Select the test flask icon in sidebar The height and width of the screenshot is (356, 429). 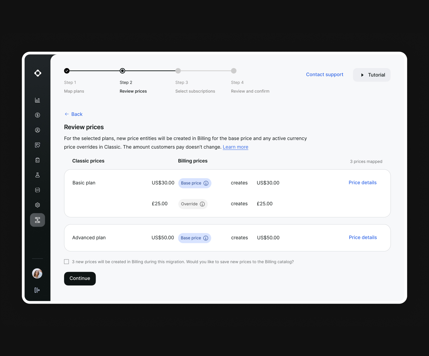37,175
